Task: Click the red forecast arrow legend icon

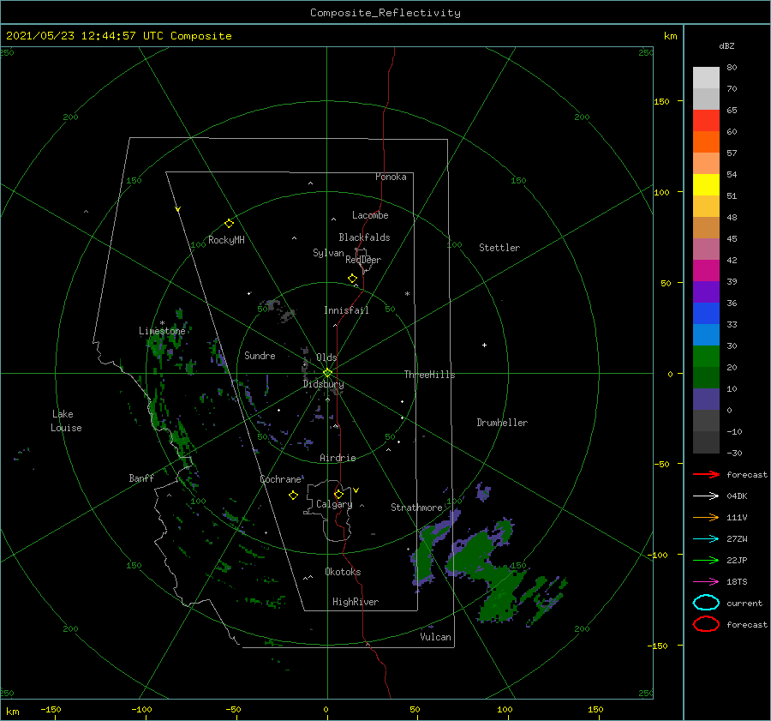Action: pos(706,474)
